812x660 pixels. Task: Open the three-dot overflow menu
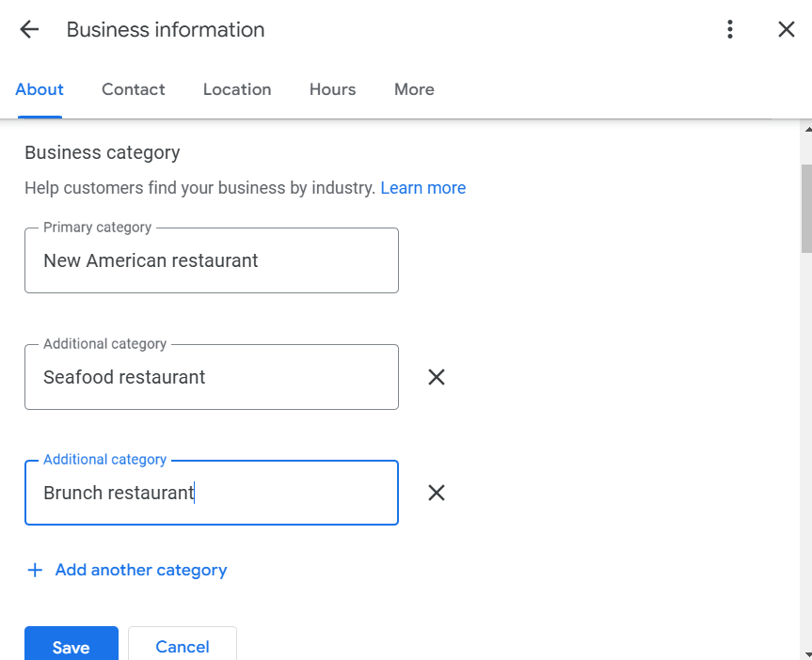pos(729,29)
